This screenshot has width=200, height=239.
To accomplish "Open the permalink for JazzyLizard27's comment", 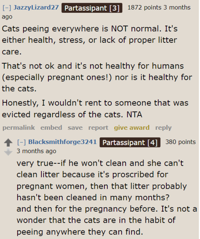I will (18, 127).
